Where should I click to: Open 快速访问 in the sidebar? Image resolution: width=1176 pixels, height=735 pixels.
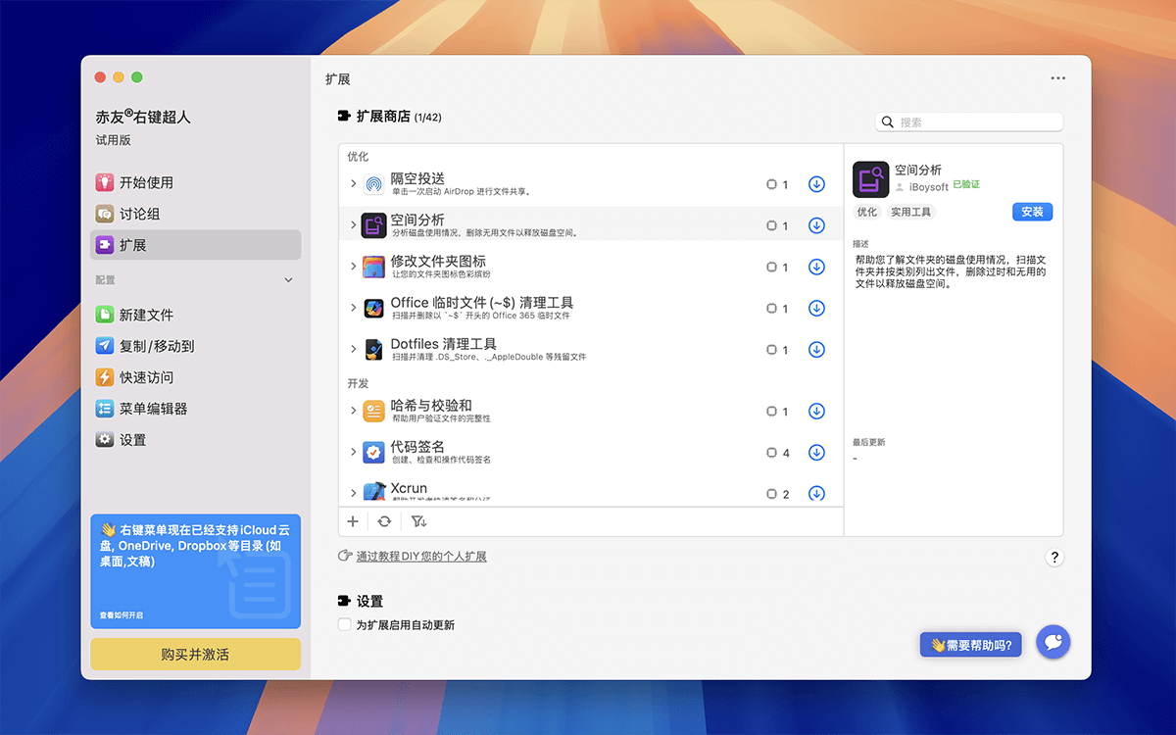point(195,377)
